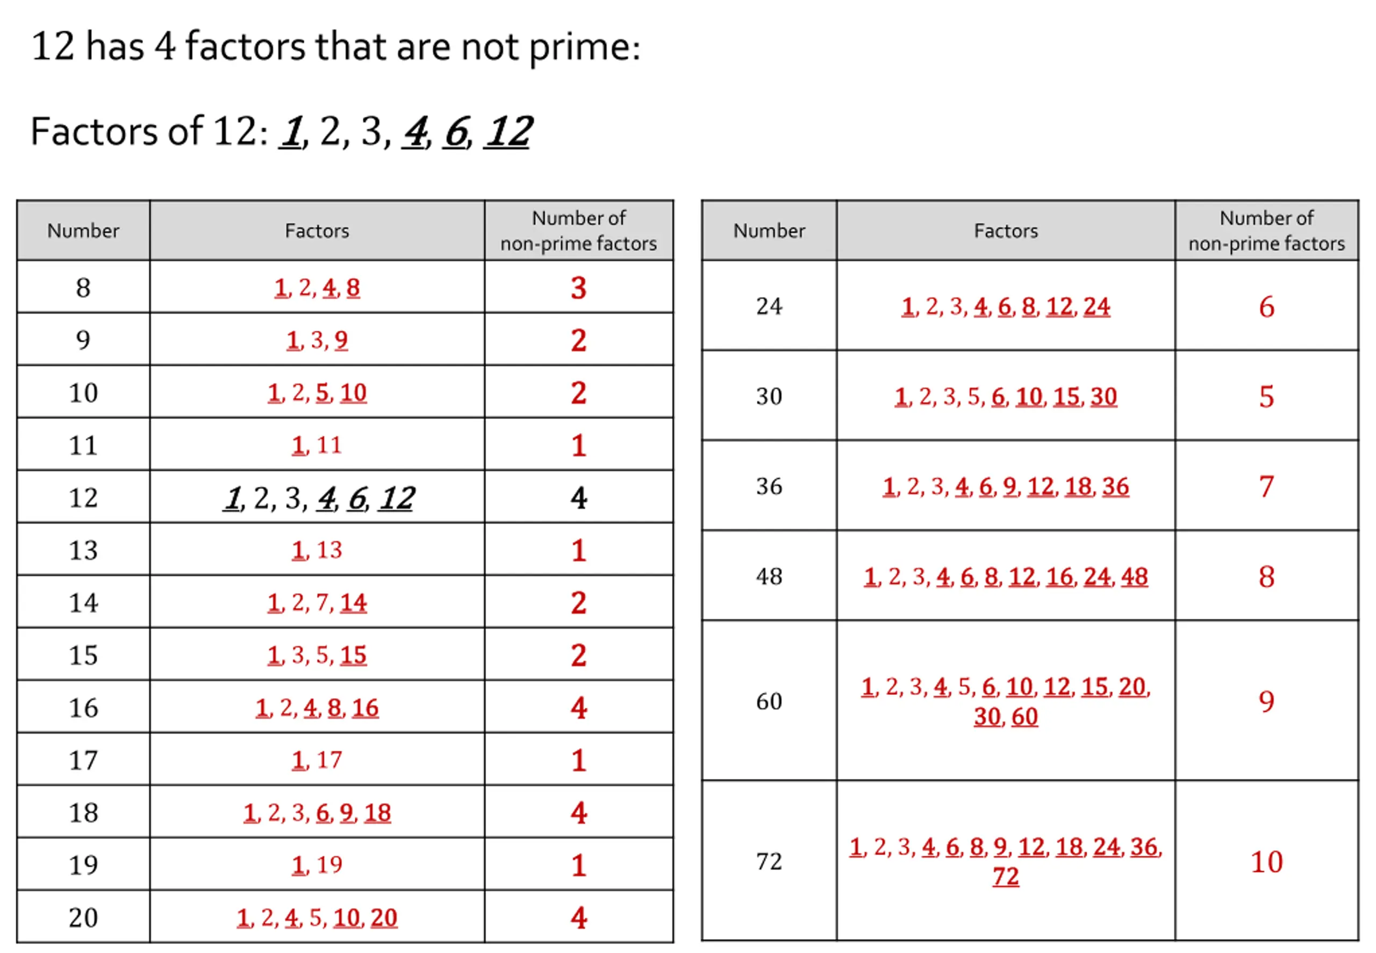Select the factors of 20 cell
The height and width of the screenshot is (953, 1376).
[317, 917]
